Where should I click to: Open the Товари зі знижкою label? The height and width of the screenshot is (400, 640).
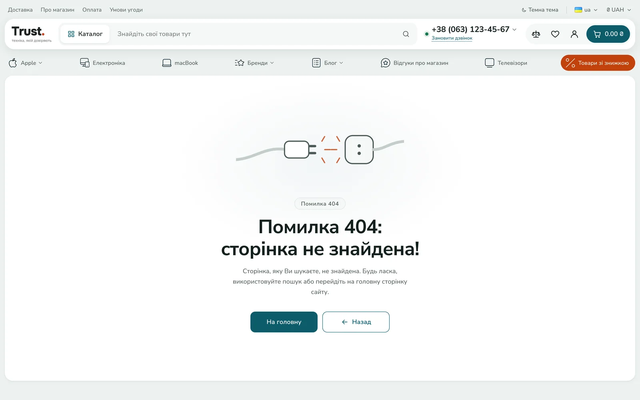point(603,63)
